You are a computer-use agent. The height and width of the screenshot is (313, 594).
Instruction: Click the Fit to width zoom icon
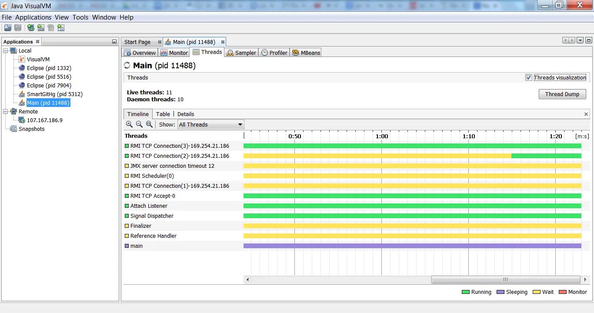[x=149, y=124]
